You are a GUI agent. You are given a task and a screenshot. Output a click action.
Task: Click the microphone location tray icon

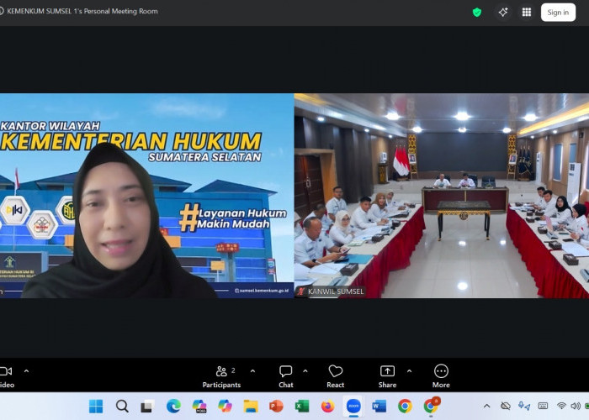524,406
